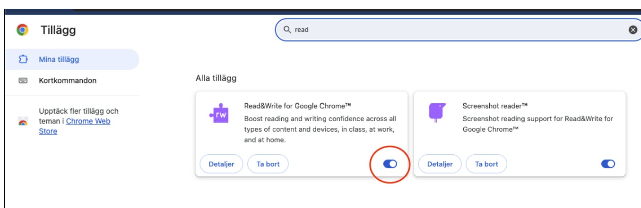The image size is (641, 208).
Task: Click the Read&Write for Google Chrome title
Action: point(297,106)
